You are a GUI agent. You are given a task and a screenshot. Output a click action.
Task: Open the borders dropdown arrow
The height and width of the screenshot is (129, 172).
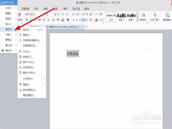tap(103, 20)
